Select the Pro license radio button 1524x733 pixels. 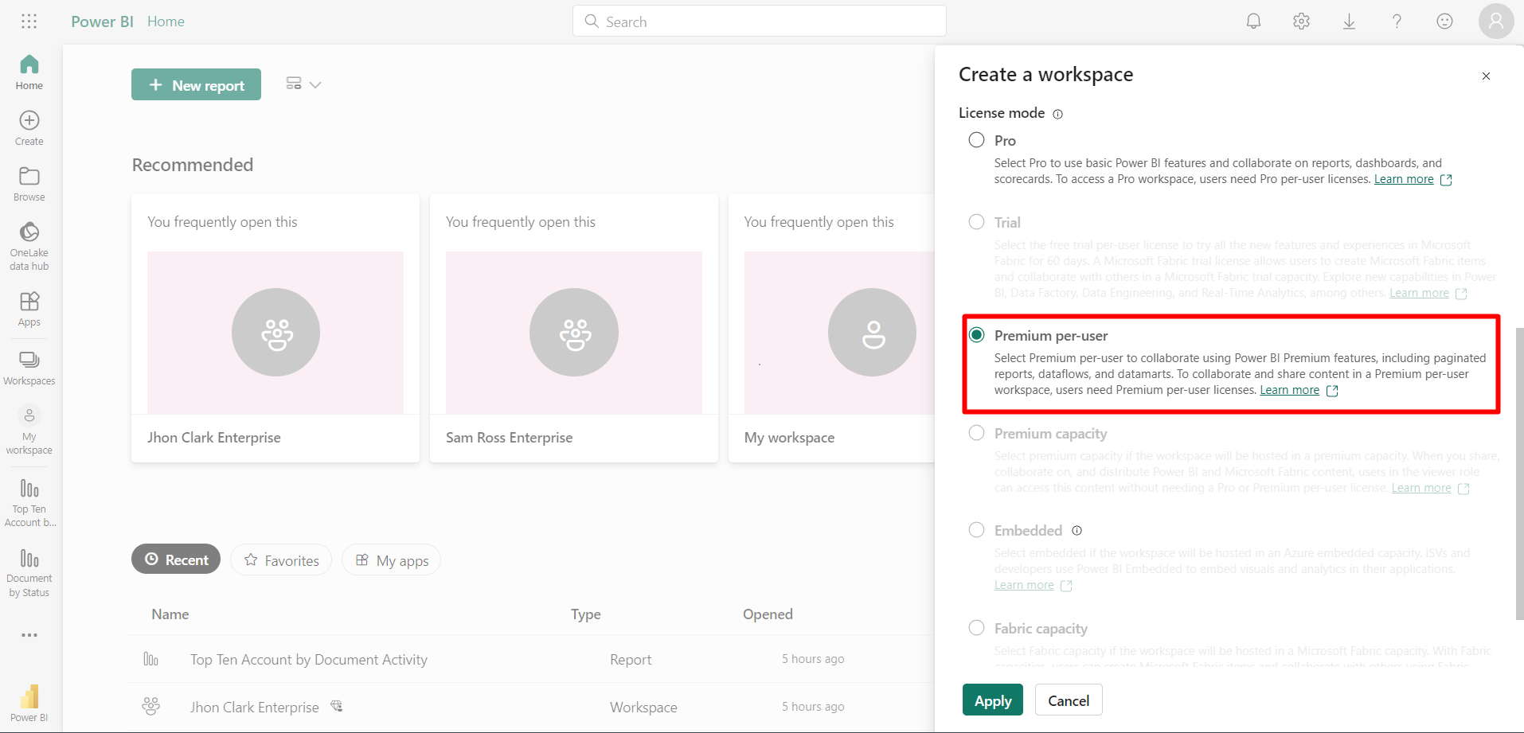pos(976,140)
